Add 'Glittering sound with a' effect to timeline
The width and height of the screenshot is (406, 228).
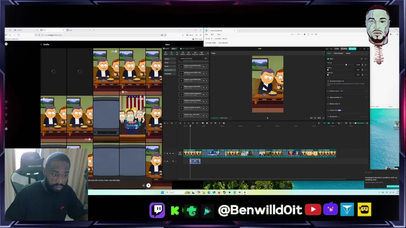pyautogui.click(x=206, y=73)
